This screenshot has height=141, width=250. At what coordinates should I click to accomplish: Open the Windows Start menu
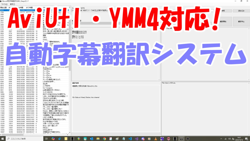click(x=3, y=139)
